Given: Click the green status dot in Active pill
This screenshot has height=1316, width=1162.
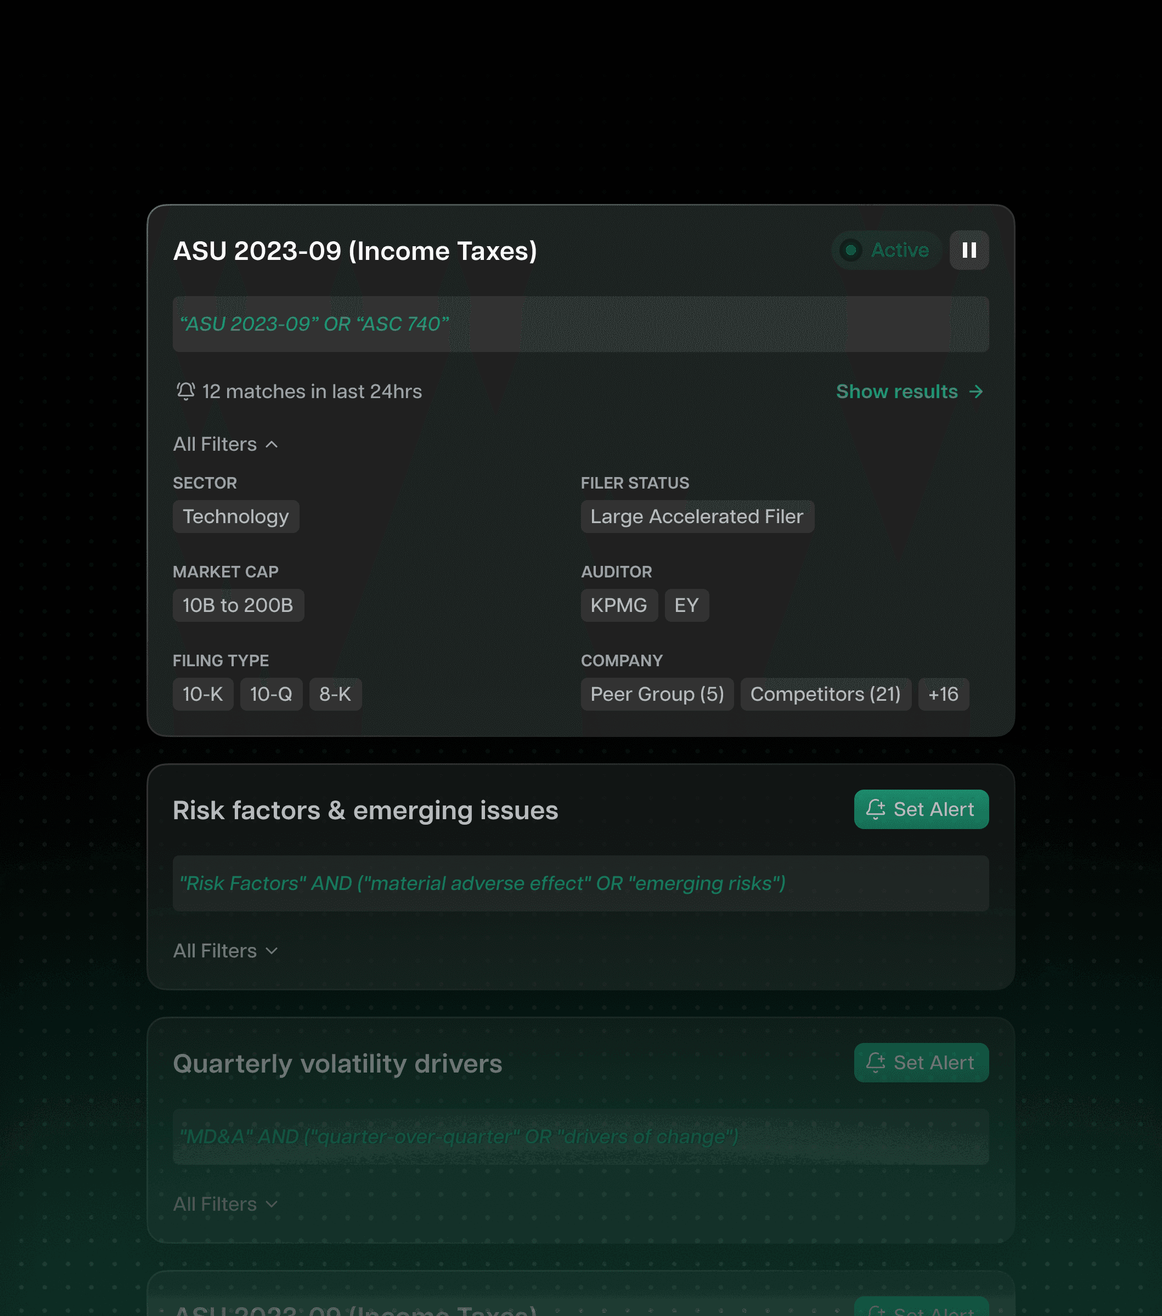Looking at the screenshot, I should point(851,251).
